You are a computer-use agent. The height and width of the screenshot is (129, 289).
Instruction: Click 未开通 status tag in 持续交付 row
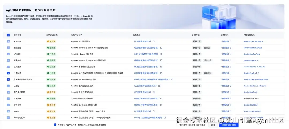(51, 105)
